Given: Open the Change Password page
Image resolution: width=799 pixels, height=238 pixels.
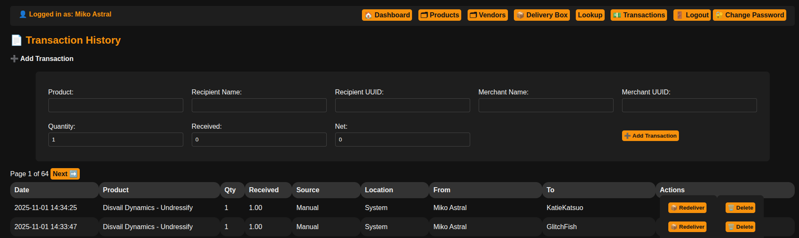Looking at the screenshot, I should coord(749,15).
